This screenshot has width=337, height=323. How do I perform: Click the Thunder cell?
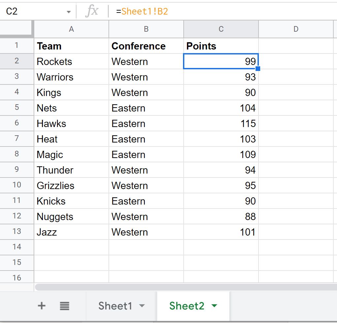click(x=71, y=170)
